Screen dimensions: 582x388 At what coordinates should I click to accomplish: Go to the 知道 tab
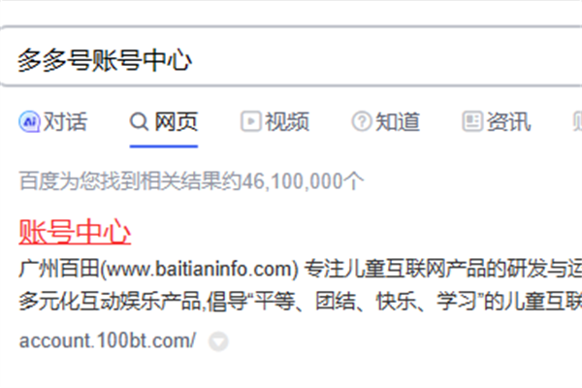(x=398, y=121)
